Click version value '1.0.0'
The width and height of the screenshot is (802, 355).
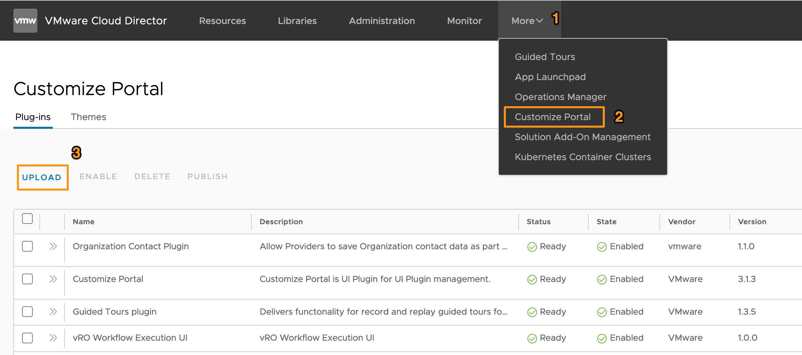click(748, 338)
